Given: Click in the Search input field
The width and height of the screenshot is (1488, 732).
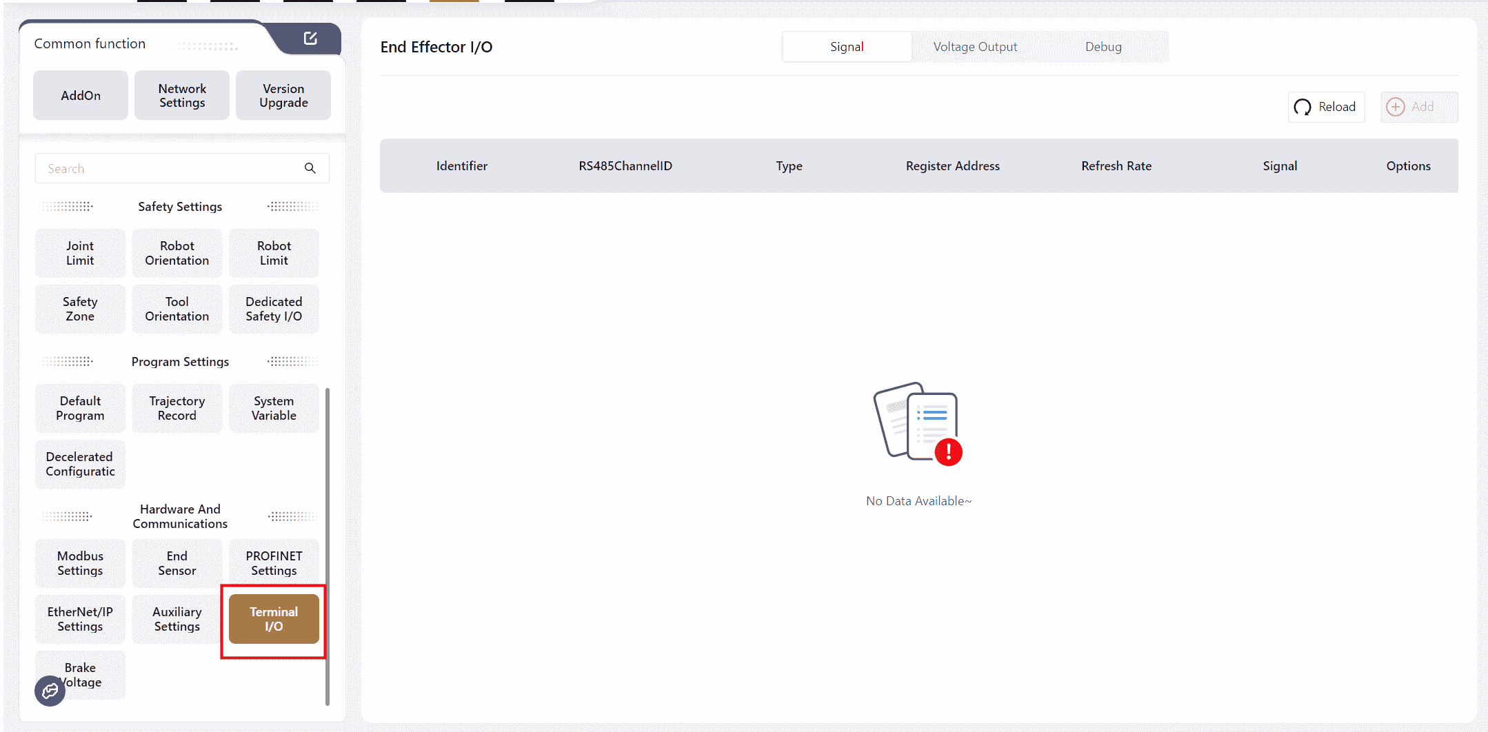Looking at the screenshot, I should pos(169,168).
